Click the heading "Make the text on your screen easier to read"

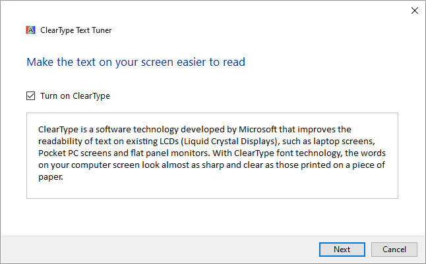136,62
